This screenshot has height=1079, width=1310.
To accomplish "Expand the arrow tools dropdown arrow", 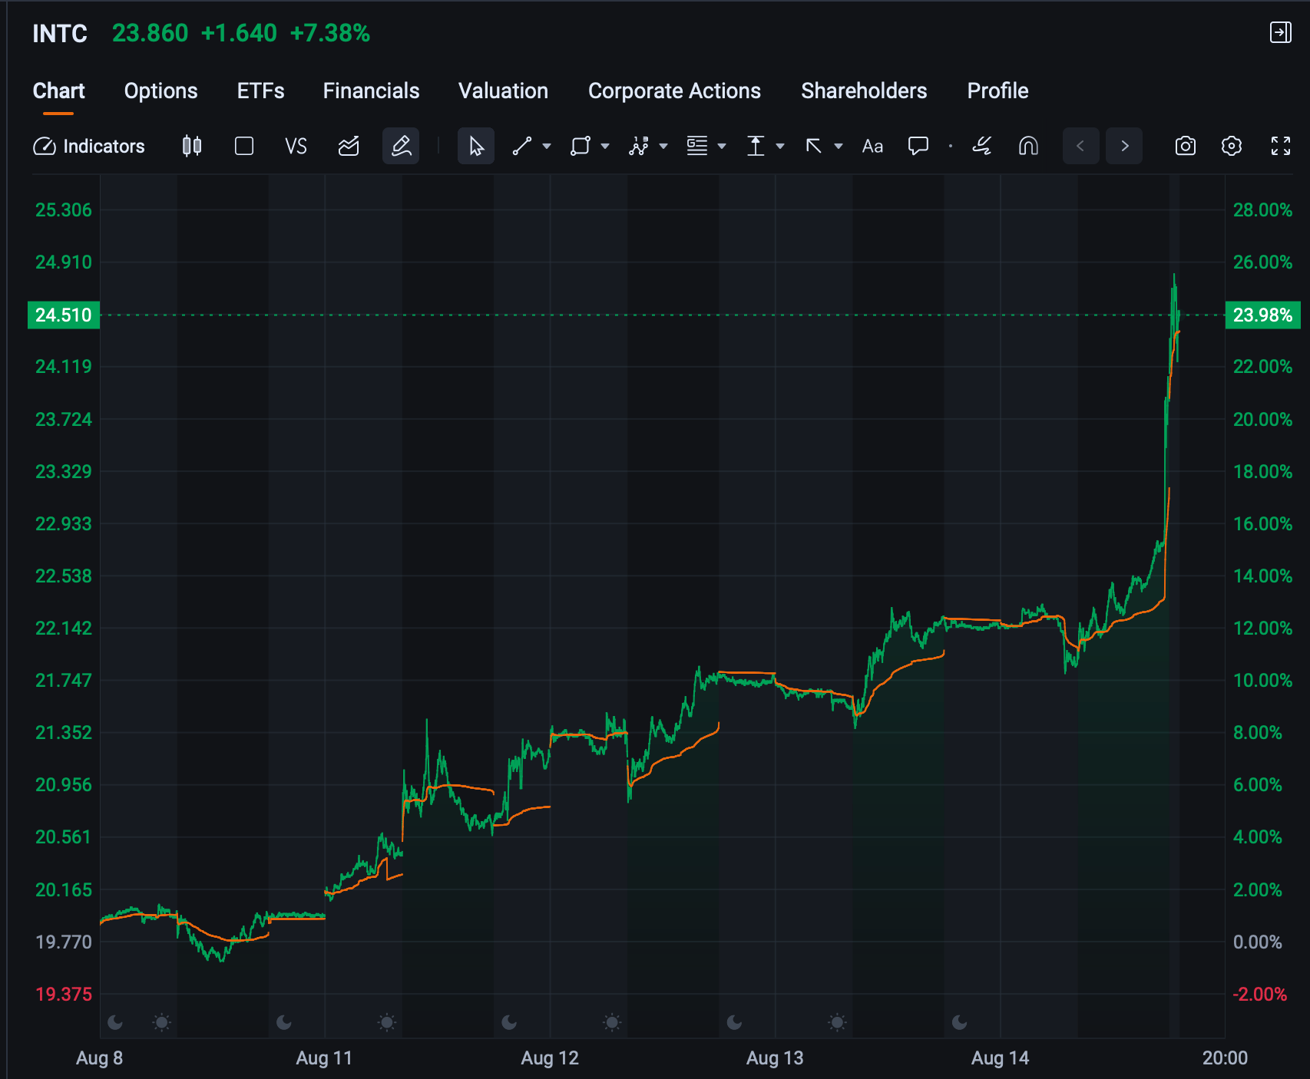I will coord(839,146).
